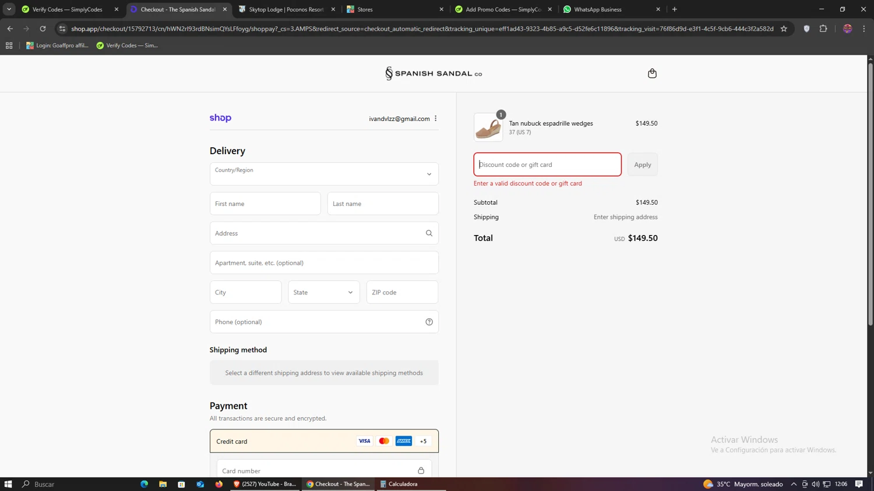
Task: Click the Spanish Sandal Co logo
Action: 434,73
